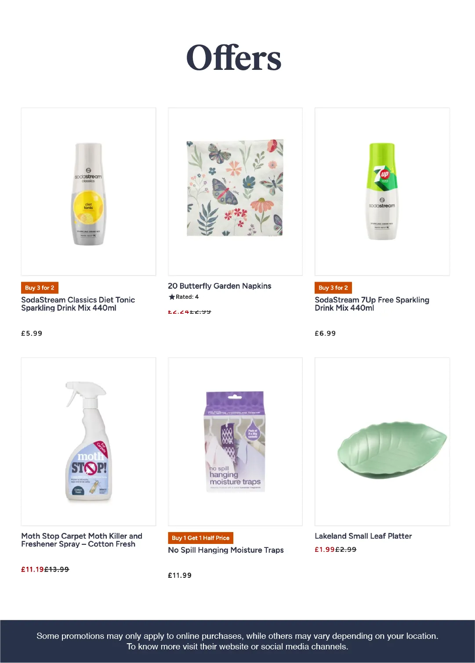The image size is (475, 663).
Task: Click the Offers page heading
Action: point(234,58)
